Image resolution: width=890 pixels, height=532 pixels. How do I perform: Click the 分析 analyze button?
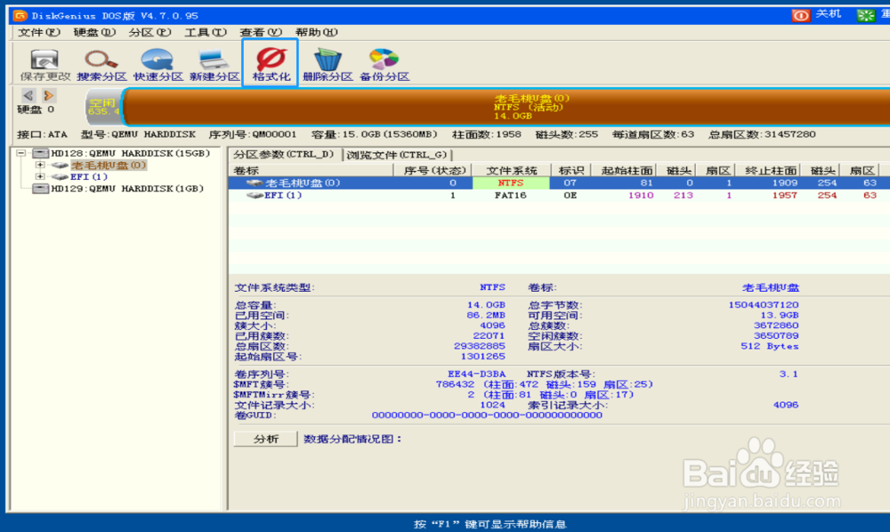(x=265, y=439)
